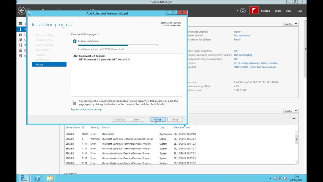Click the product ID 00183-80800-12983-AA318 link

pos(255,67)
